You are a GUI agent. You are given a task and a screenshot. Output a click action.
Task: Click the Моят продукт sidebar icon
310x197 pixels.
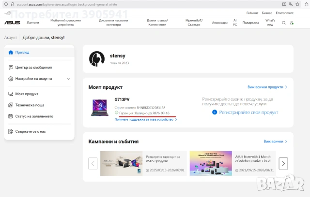(11, 94)
